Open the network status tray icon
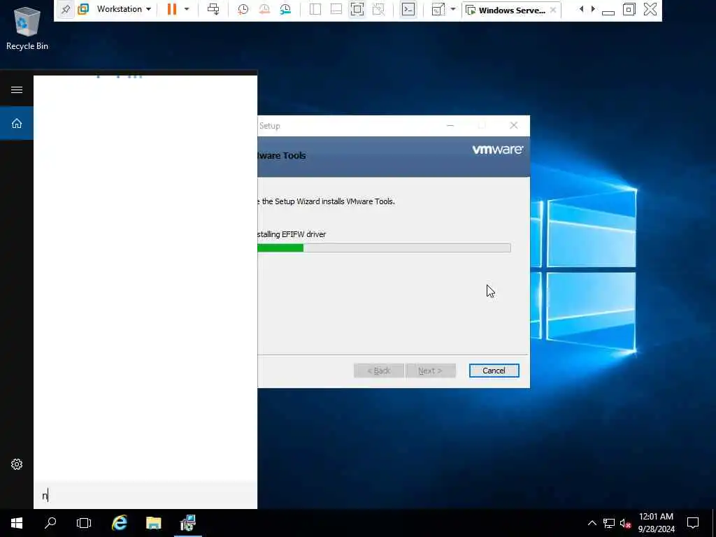The width and height of the screenshot is (716, 537). pos(609,523)
